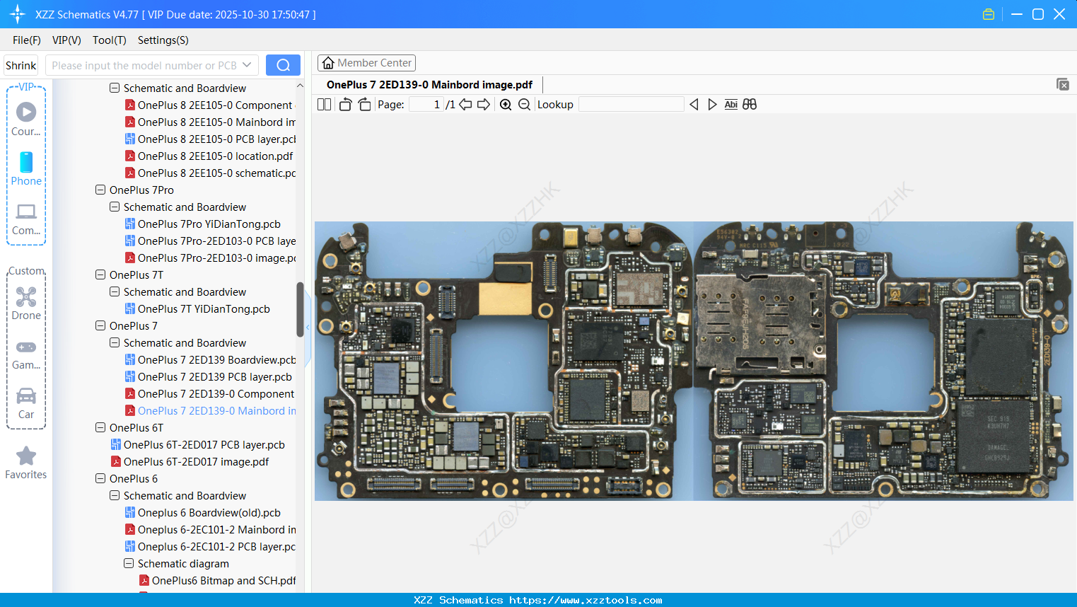Toggle the binoculars search view

(x=750, y=104)
